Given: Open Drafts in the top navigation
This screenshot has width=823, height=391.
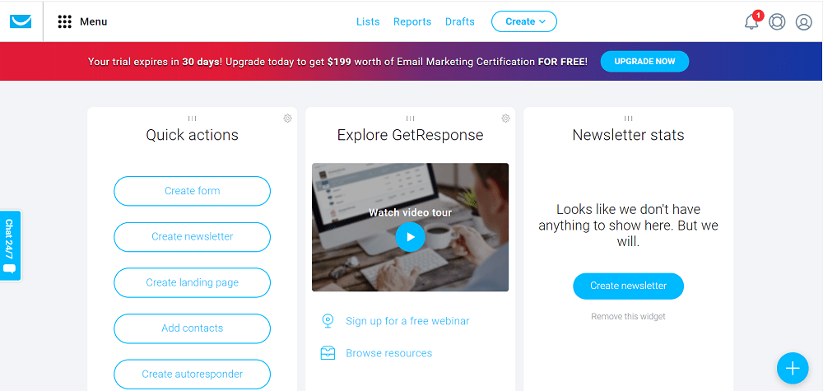Looking at the screenshot, I should 460,21.
